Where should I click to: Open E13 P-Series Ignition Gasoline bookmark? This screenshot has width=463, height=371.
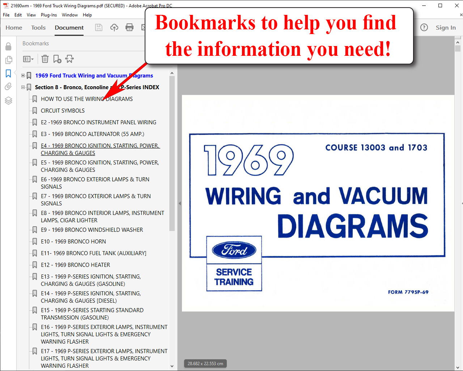[91, 280]
